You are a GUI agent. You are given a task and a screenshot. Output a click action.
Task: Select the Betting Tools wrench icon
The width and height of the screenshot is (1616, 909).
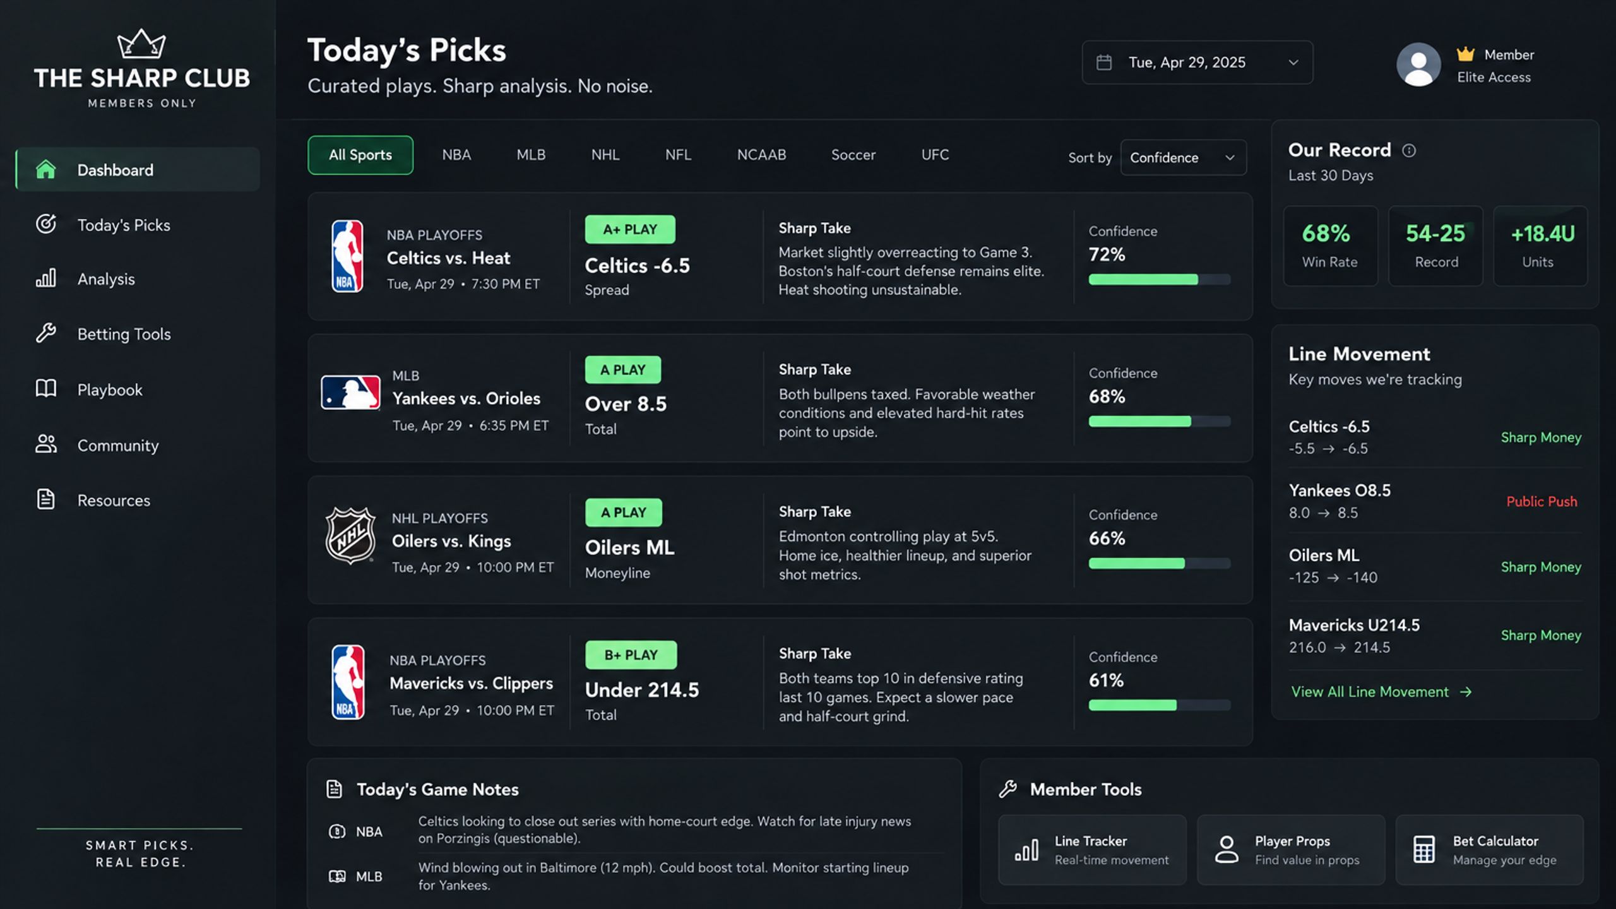coord(45,333)
